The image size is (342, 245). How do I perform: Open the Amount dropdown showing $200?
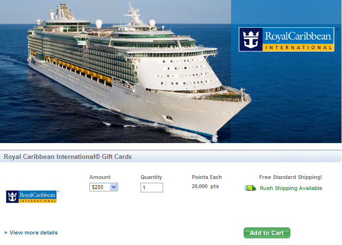pos(104,187)
